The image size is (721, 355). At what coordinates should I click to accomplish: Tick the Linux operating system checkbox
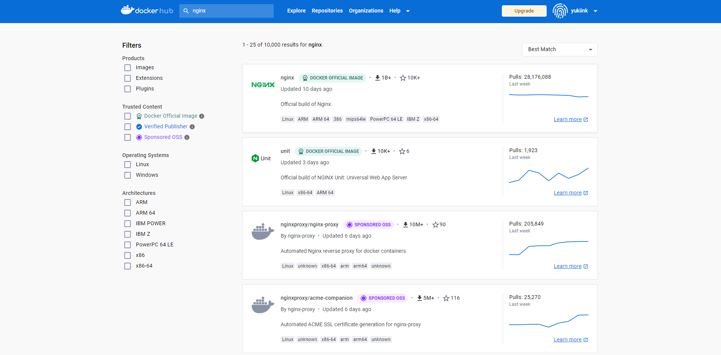[128, 165]
